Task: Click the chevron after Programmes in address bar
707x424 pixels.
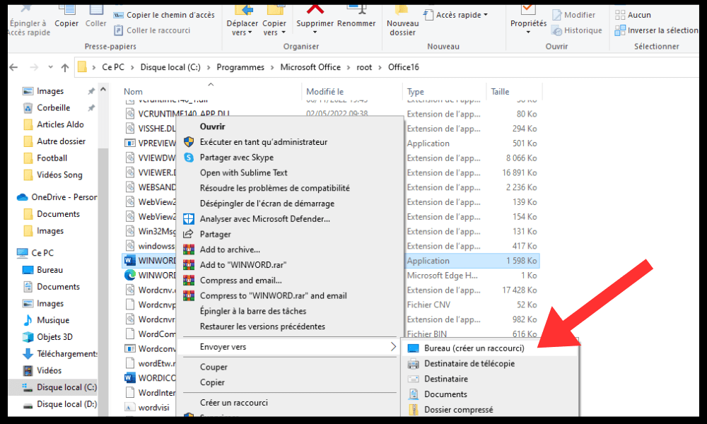Action: [272, 68]
